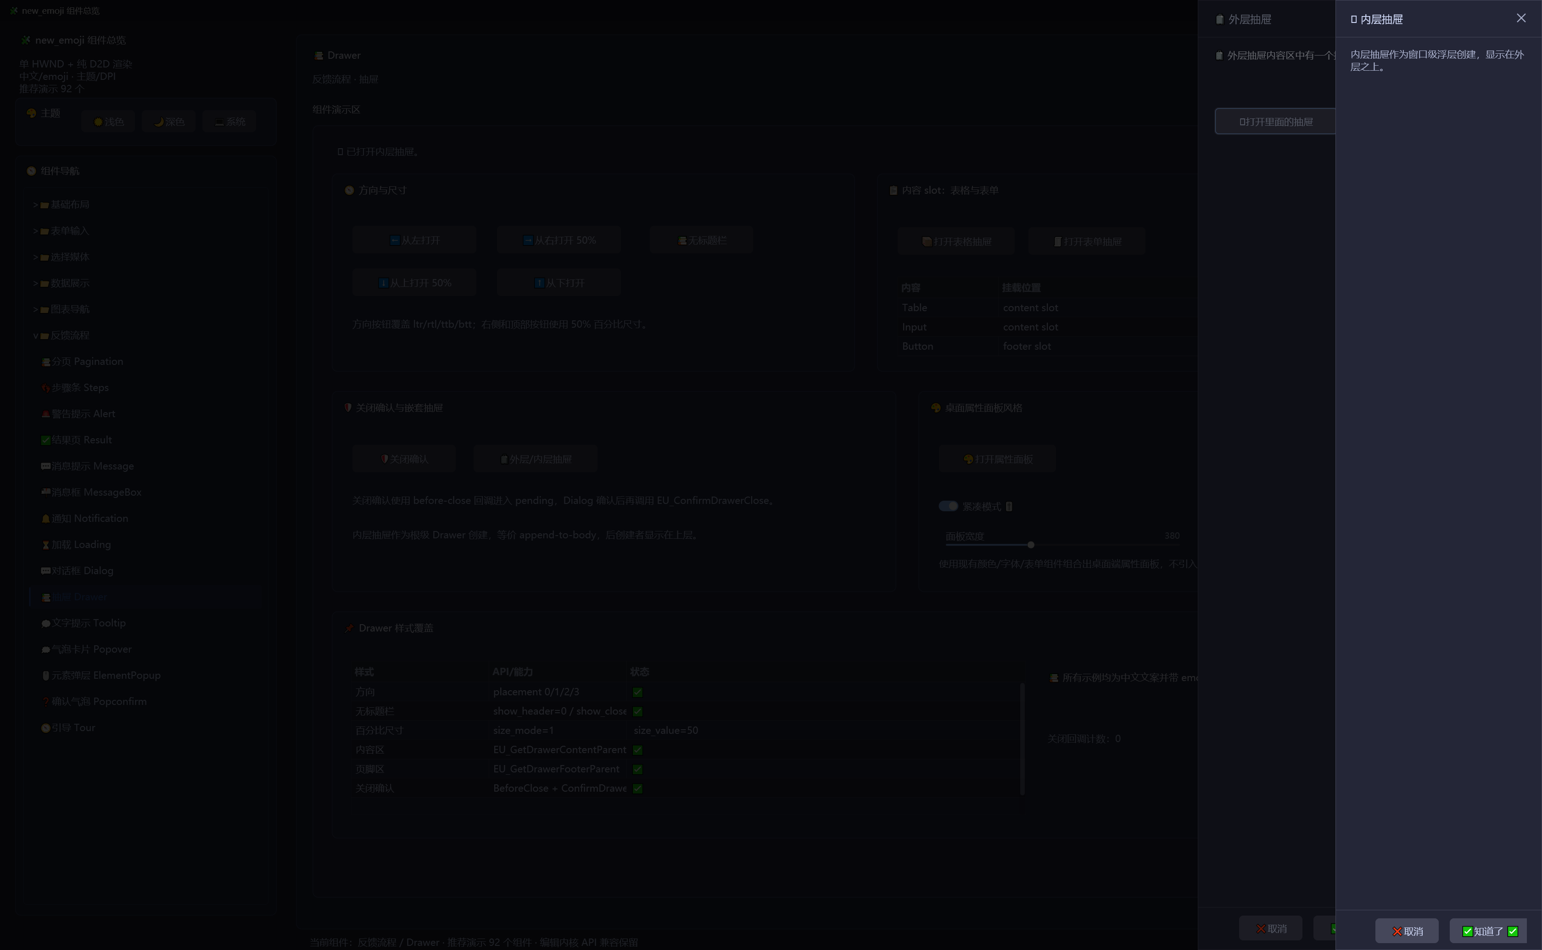Click the 通知 Notification bell icon
Viewport: 1542px width, 950px height.
[x=45, y=518]
